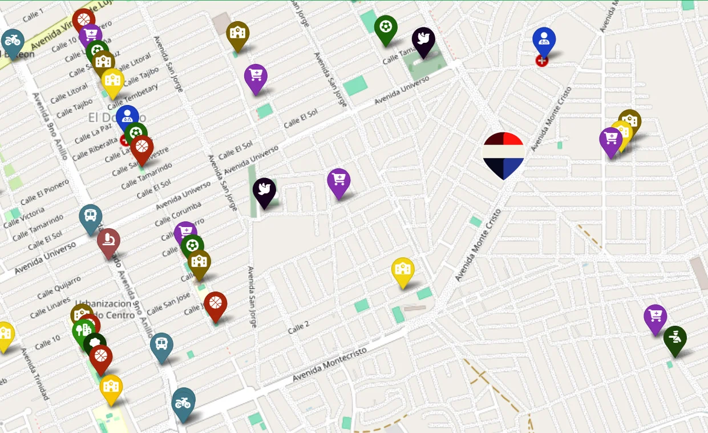Click the purple cart pin beside police marker

pos(656,319)
